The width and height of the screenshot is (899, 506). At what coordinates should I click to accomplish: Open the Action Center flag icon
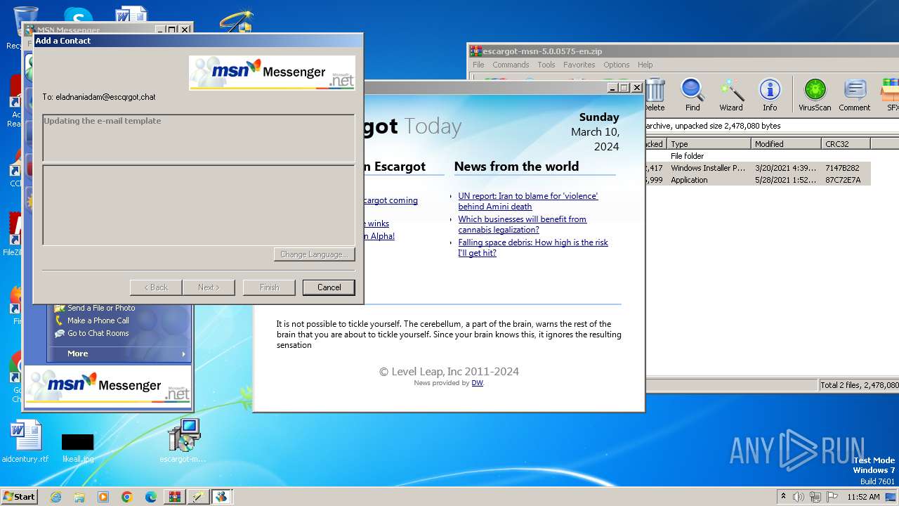coord(831,497)
